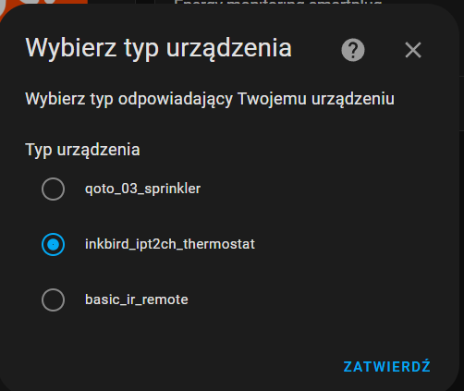Image resolution: width=464 pixels, height=391 pixels.
Task: Click the 'Wybierz typ odpowiadający Twojemu urządzeniu' description
Action: (210, 99)
